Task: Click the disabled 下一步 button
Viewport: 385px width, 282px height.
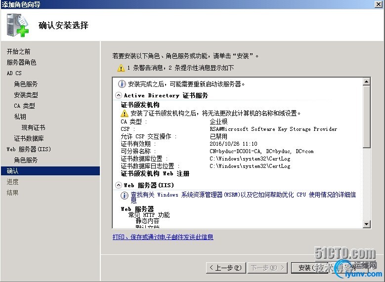Action: coord(267,268)
